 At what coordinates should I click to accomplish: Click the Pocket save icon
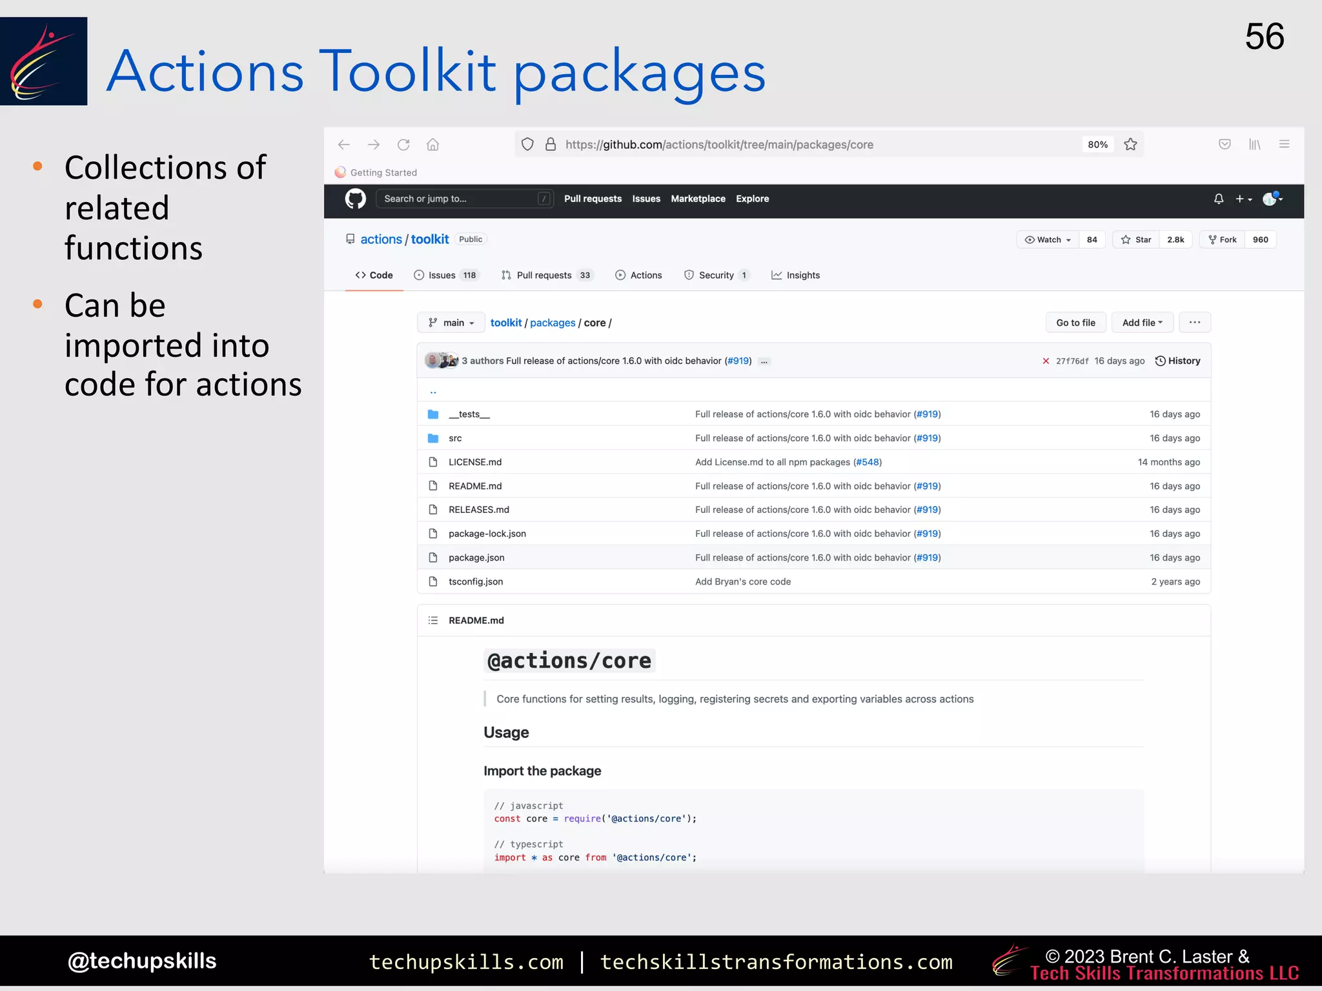pos(1224,145)
